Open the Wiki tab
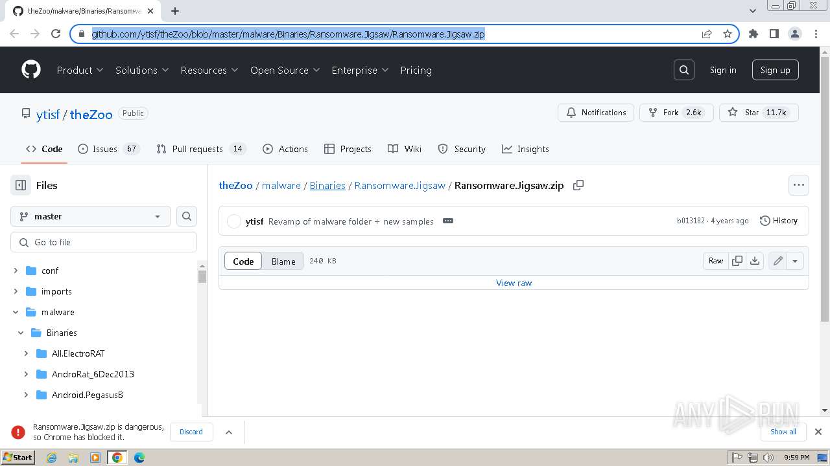This screenshot has width=830, height=466. coord(405,149)
